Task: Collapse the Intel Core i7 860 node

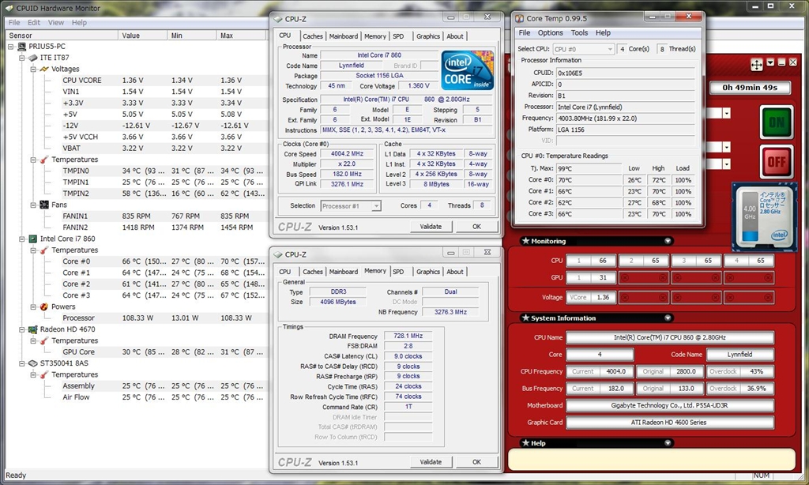Action: [22, 239]
